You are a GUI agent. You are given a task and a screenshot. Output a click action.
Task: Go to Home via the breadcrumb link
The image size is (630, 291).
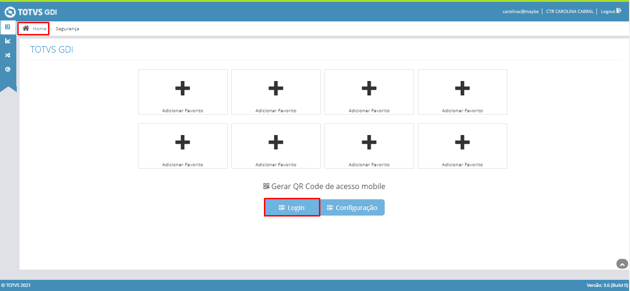pos(40,29)
